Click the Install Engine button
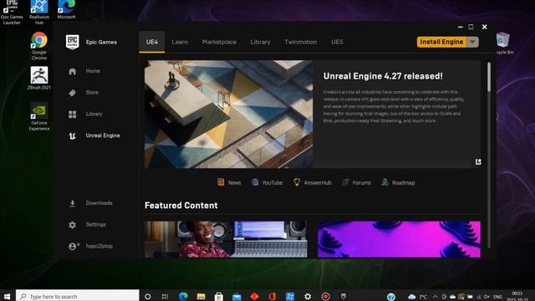535x301 pixels. [441, 42]
